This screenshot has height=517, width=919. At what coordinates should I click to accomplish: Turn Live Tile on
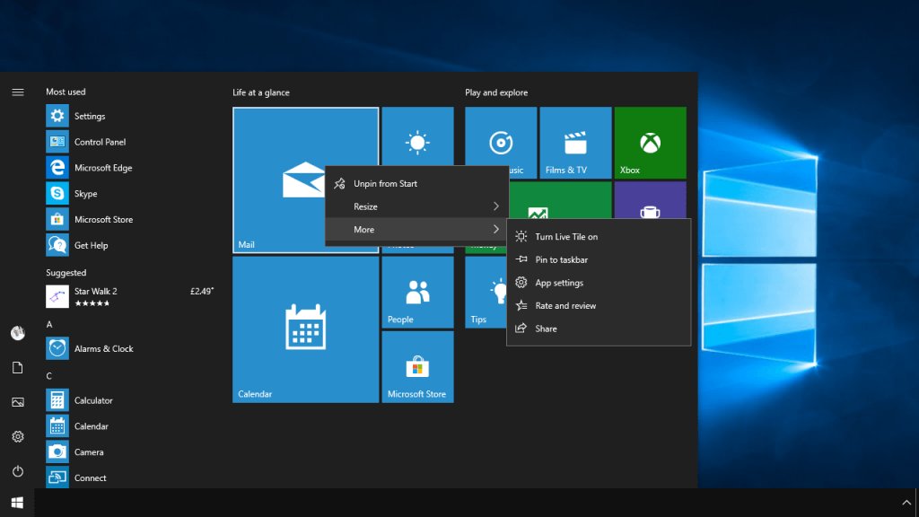pyautogui.click(x=566, y=237)
